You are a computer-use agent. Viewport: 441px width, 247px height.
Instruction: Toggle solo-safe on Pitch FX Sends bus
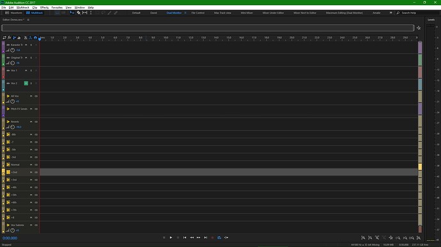(36, 109)
